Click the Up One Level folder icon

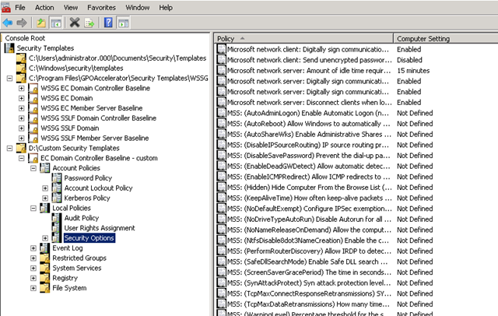(x=41, y=22)
